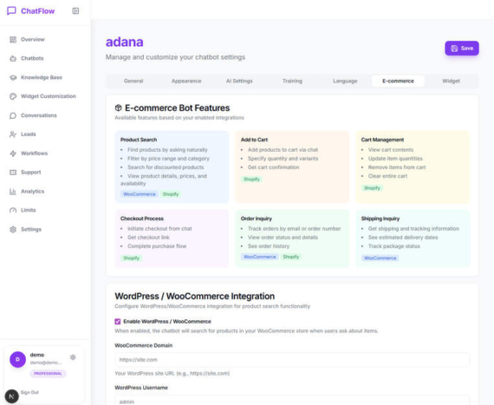This screenshot has height=405, width=494.
Task: Click the Sign Out link
Action: tap(29, 392)
